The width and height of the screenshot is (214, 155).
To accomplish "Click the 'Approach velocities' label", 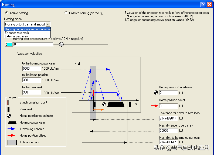I will tap(29, 54).
